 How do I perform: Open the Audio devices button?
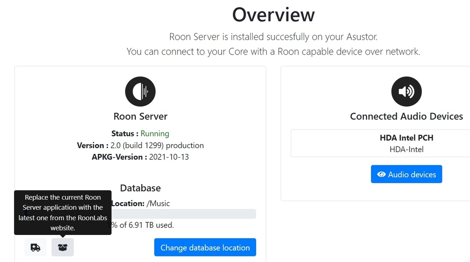[406, 175]
